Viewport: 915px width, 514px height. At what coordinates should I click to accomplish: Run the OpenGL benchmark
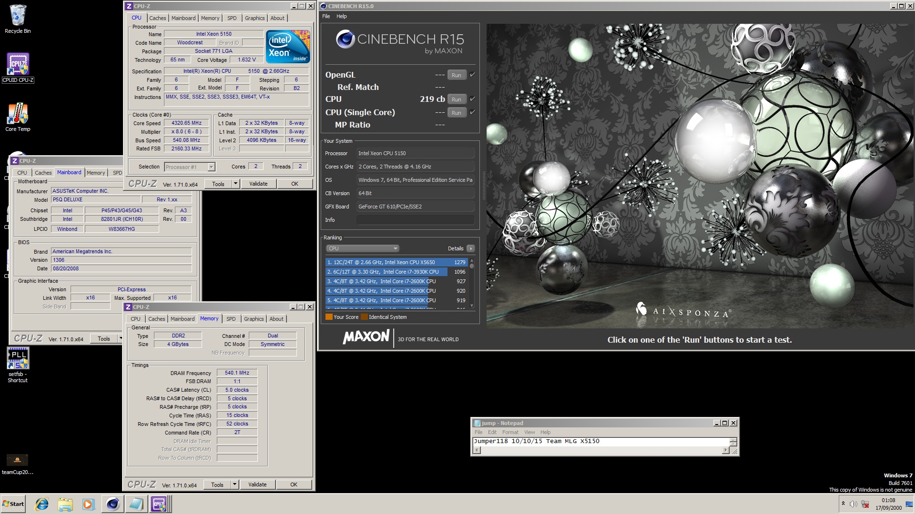point(457,75)
